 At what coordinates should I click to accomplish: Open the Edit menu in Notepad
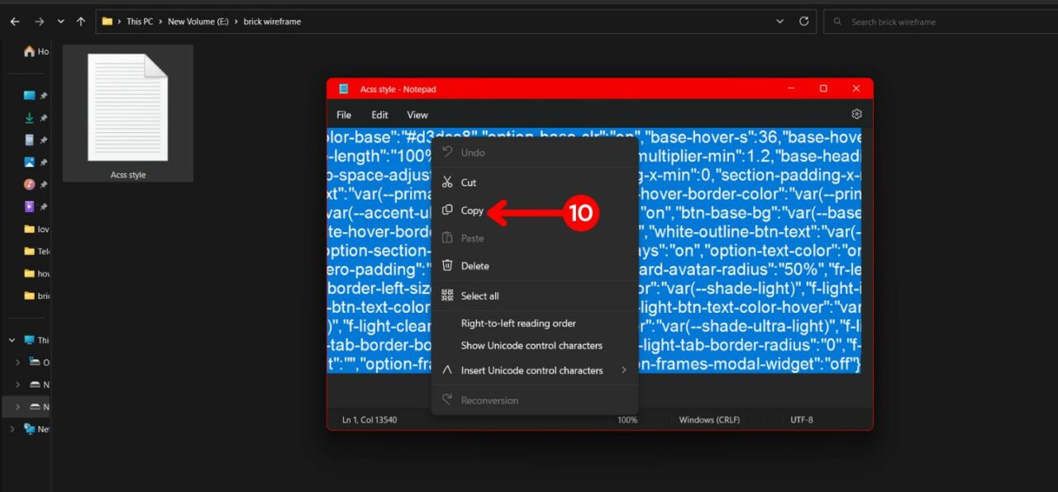point(379,114)
